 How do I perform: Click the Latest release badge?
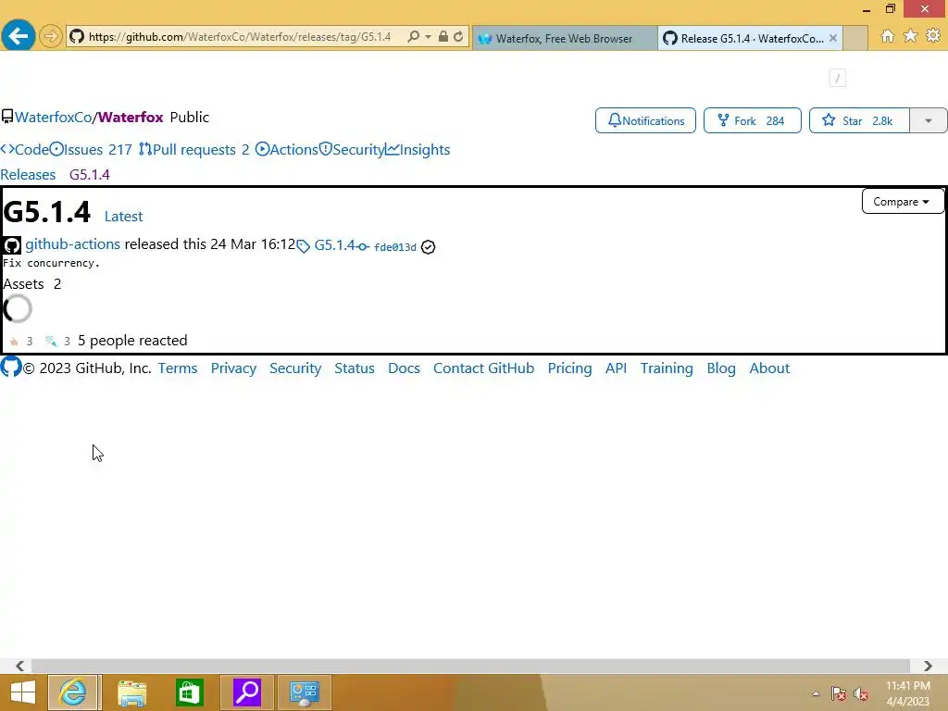point(123,217)
